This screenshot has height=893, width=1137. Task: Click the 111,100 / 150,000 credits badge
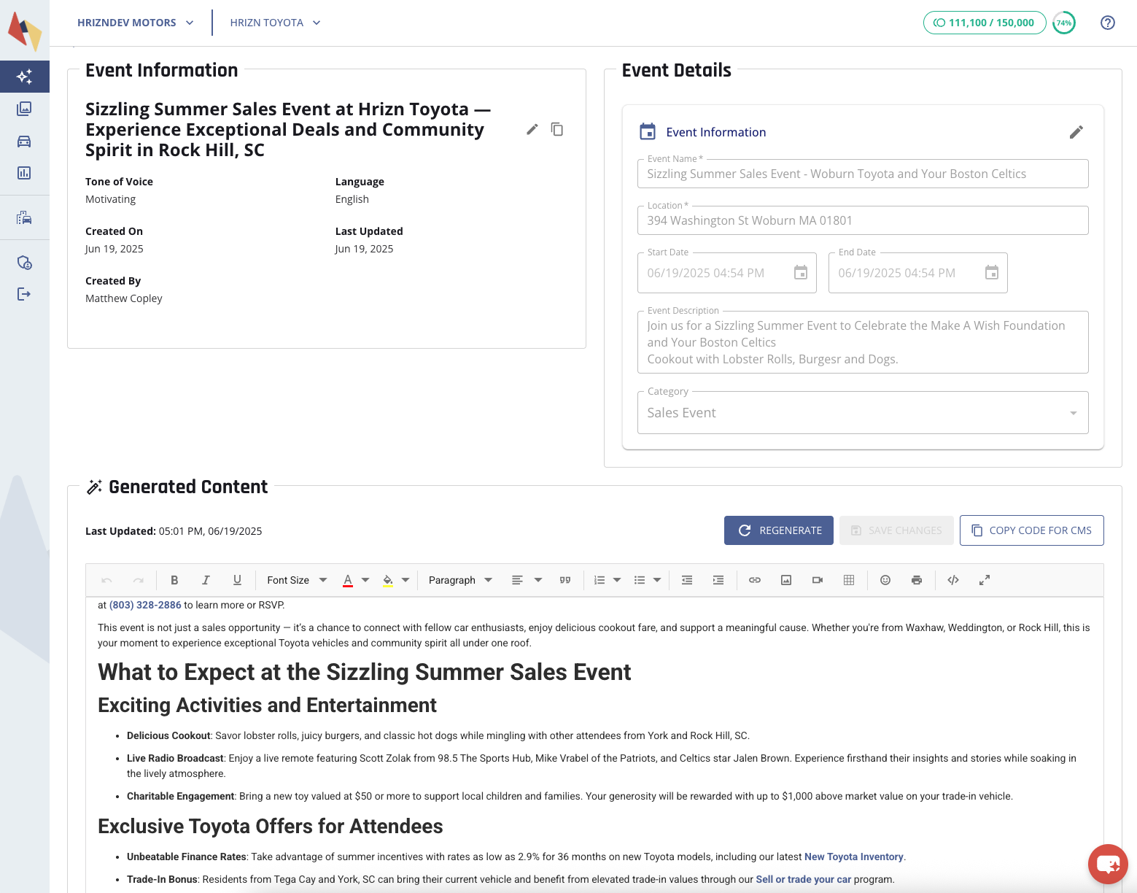pyautogui.click(x=985, y=23)
